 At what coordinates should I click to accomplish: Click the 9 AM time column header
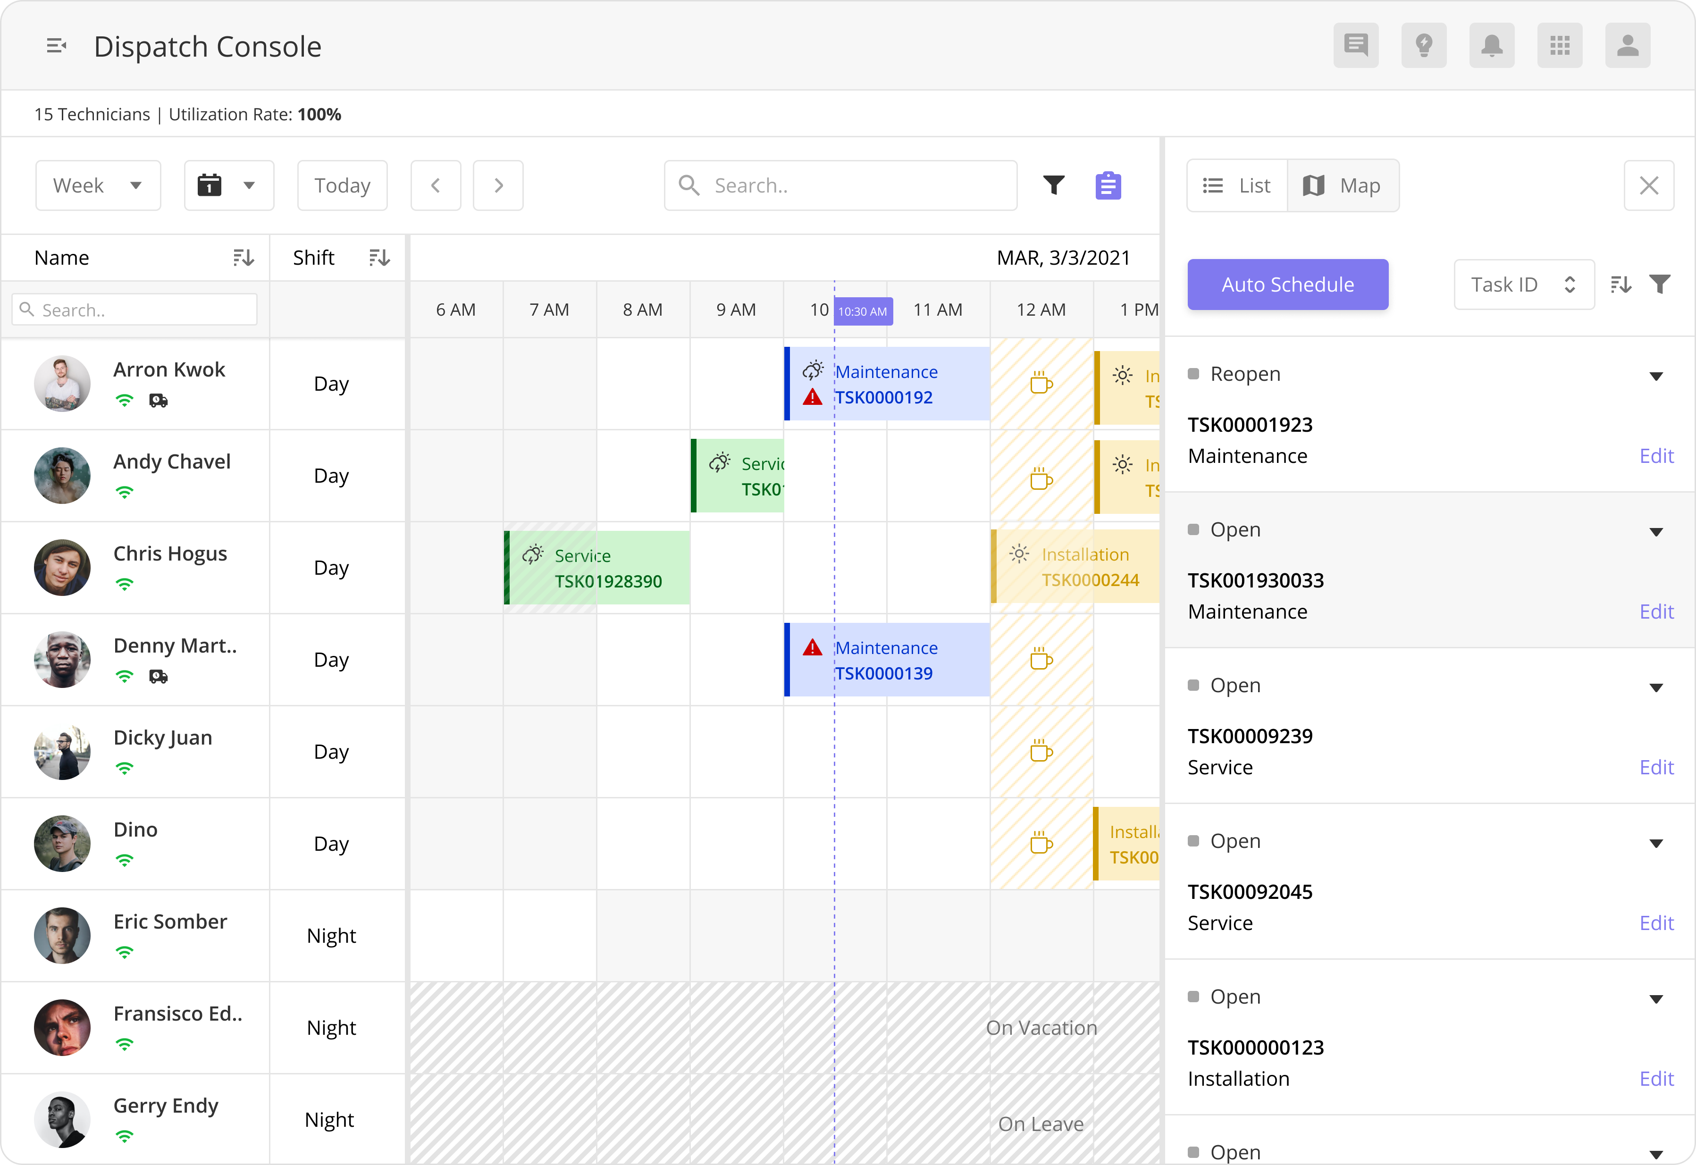736,310
